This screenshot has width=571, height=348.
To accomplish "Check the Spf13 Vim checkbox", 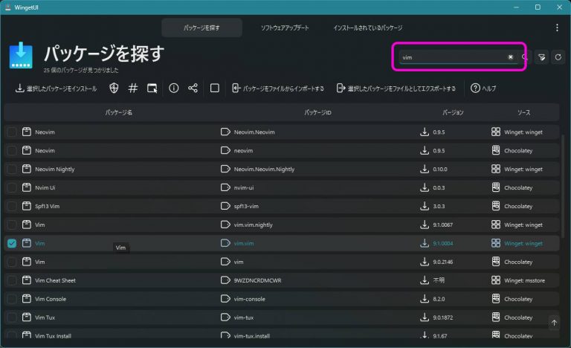I will click(x=12, y=206).
